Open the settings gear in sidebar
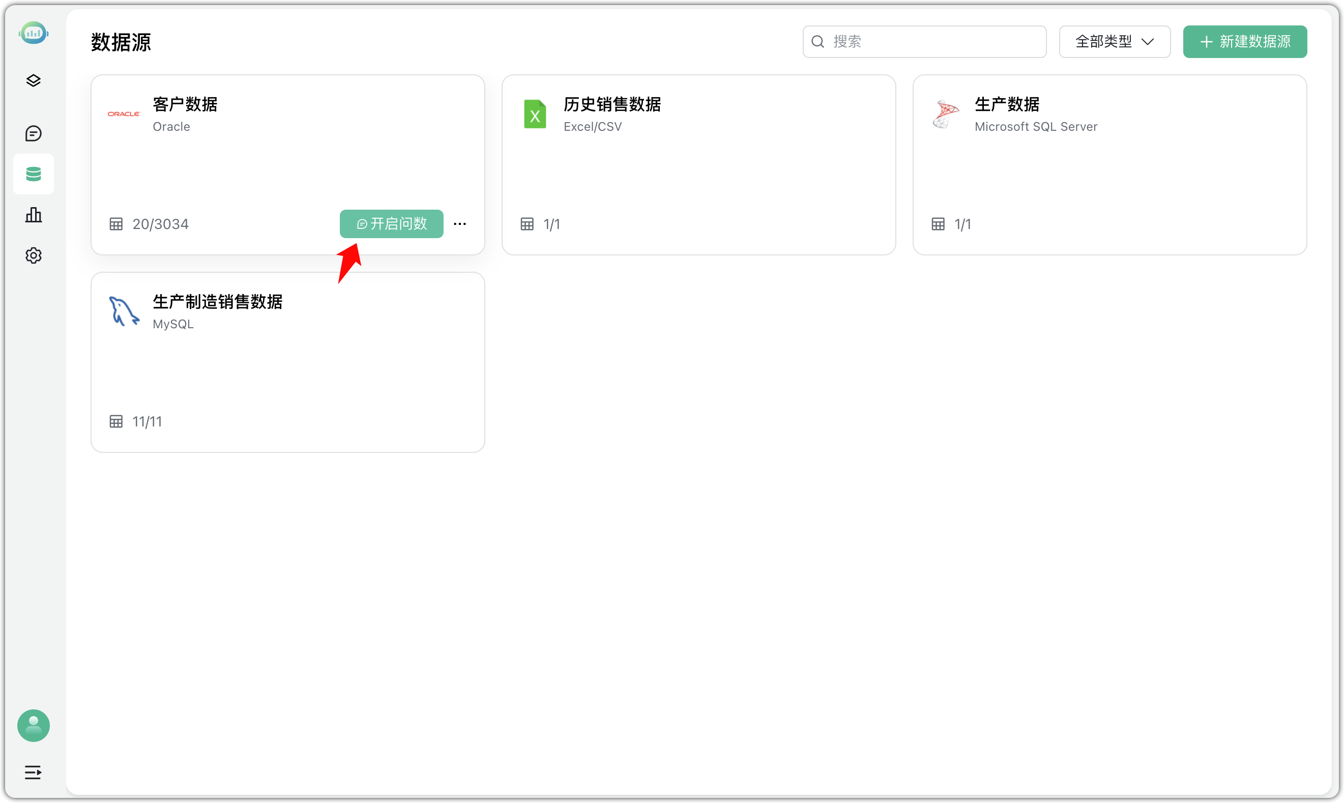This screenshot has width=1344, height=803. pos(34,255)
